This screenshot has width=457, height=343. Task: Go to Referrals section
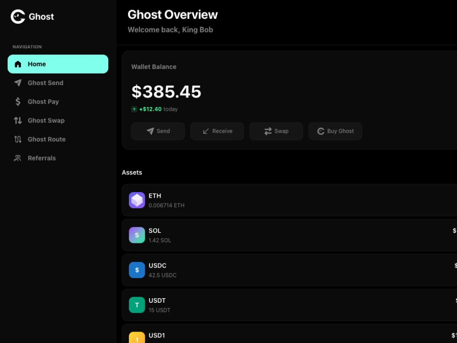click(x=58, y=158)
